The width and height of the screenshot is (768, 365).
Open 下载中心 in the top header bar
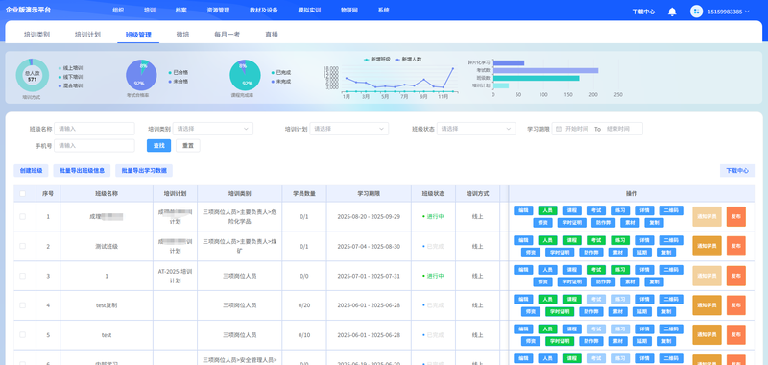643,12
